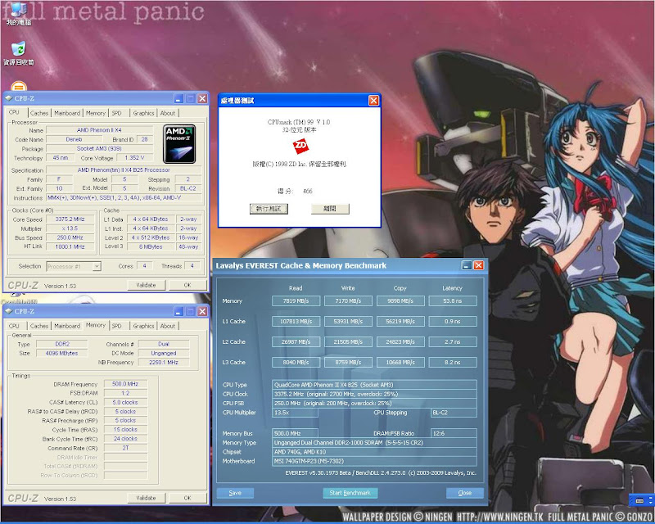Close the EVEREST Cache & Memory Benchmark window
Image resolution: width=655 pixels, height=524 pixels.
point(479,265)
